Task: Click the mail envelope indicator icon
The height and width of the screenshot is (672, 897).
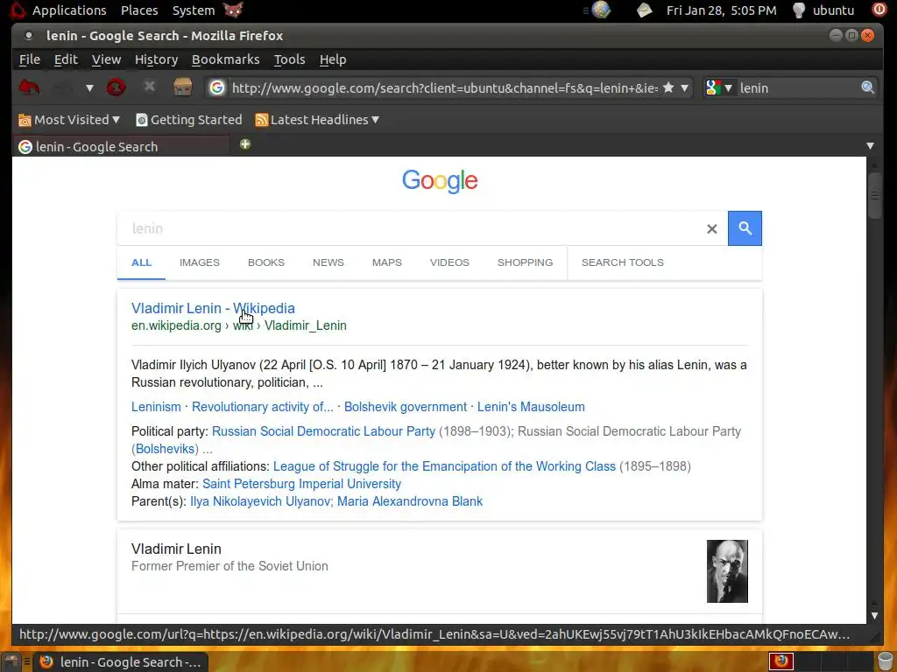Action: (645, 10)
